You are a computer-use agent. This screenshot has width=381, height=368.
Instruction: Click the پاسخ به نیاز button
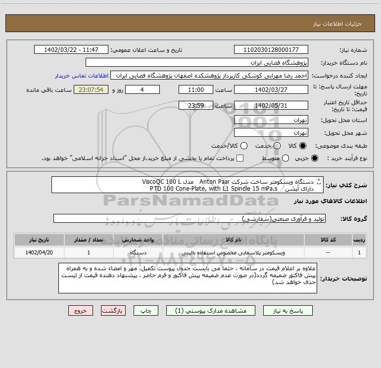point(287,311)
